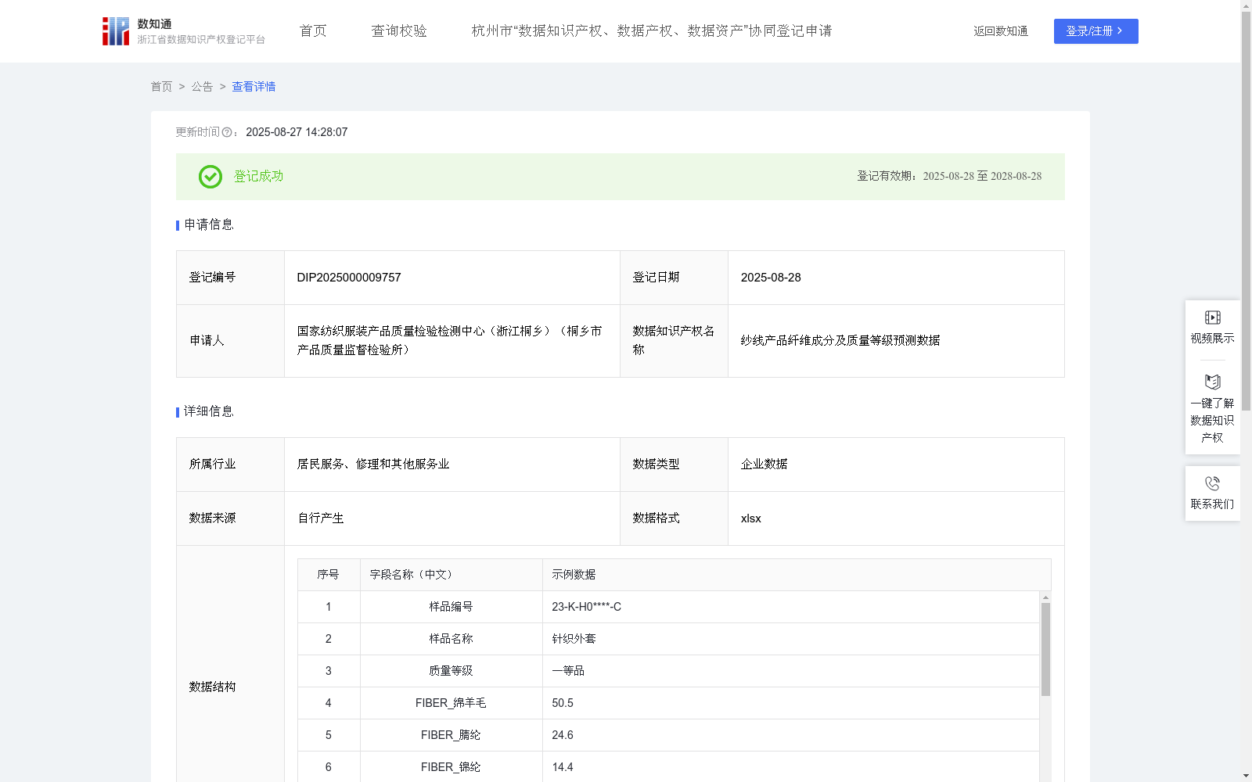Click the data type value 企业数据
The width and height of the screenshot is (1252, 782).
[764, 465]
